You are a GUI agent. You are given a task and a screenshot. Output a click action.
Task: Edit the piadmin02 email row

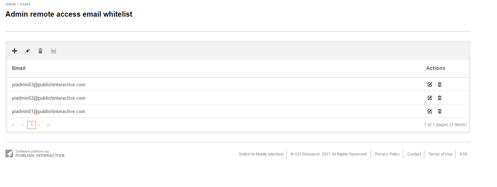pos(430,98)
